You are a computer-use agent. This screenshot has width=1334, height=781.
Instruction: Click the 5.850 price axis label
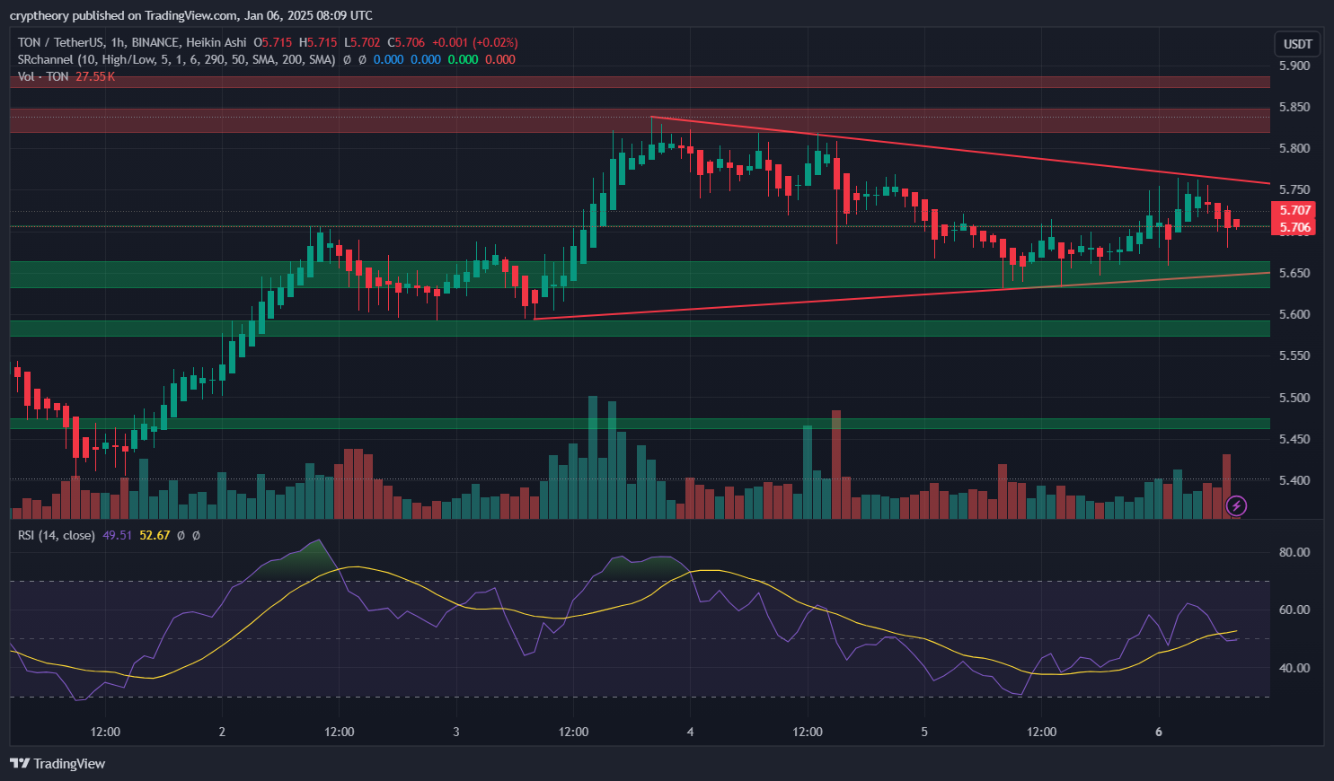click(x=1294, y=107)
